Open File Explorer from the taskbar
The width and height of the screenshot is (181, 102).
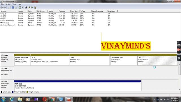[20, 99]
